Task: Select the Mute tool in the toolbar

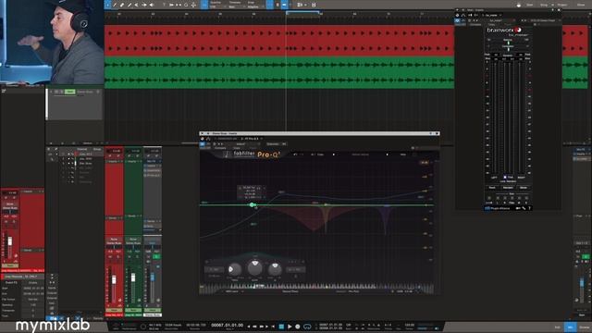Action: coord(136,5)
